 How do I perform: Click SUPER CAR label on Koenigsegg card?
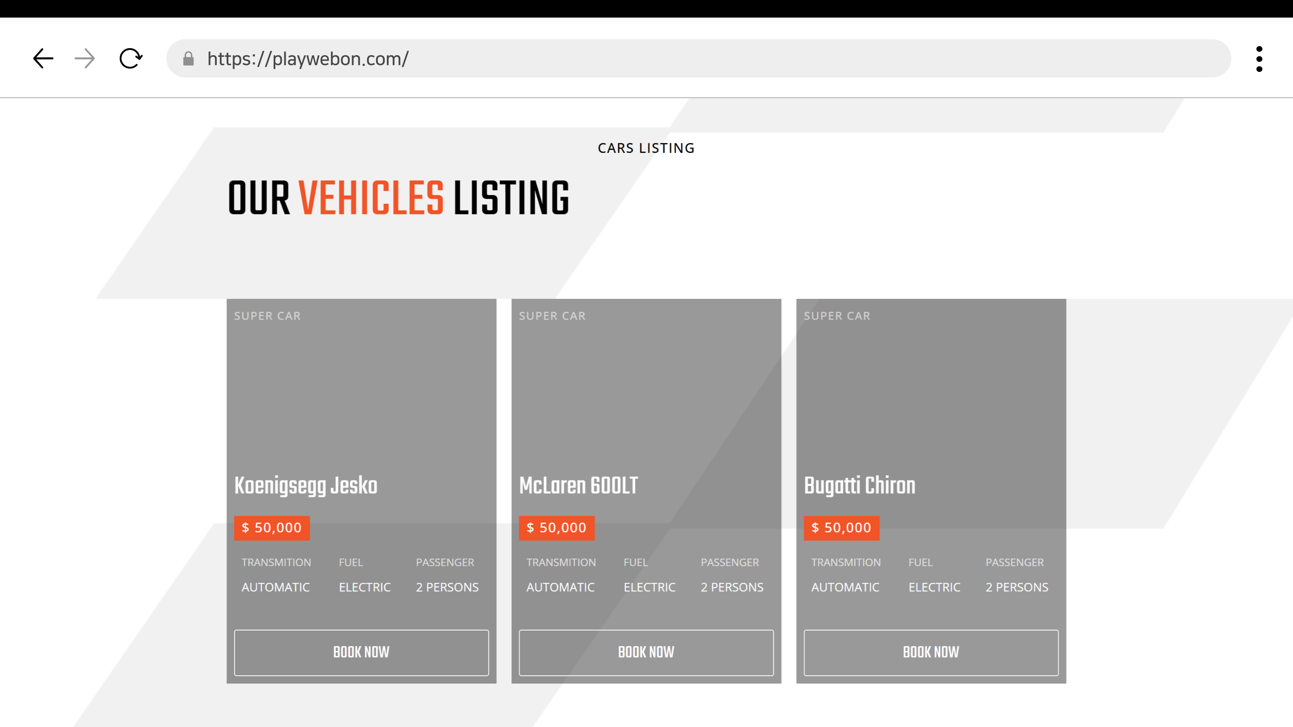click(x=267, y=316)
